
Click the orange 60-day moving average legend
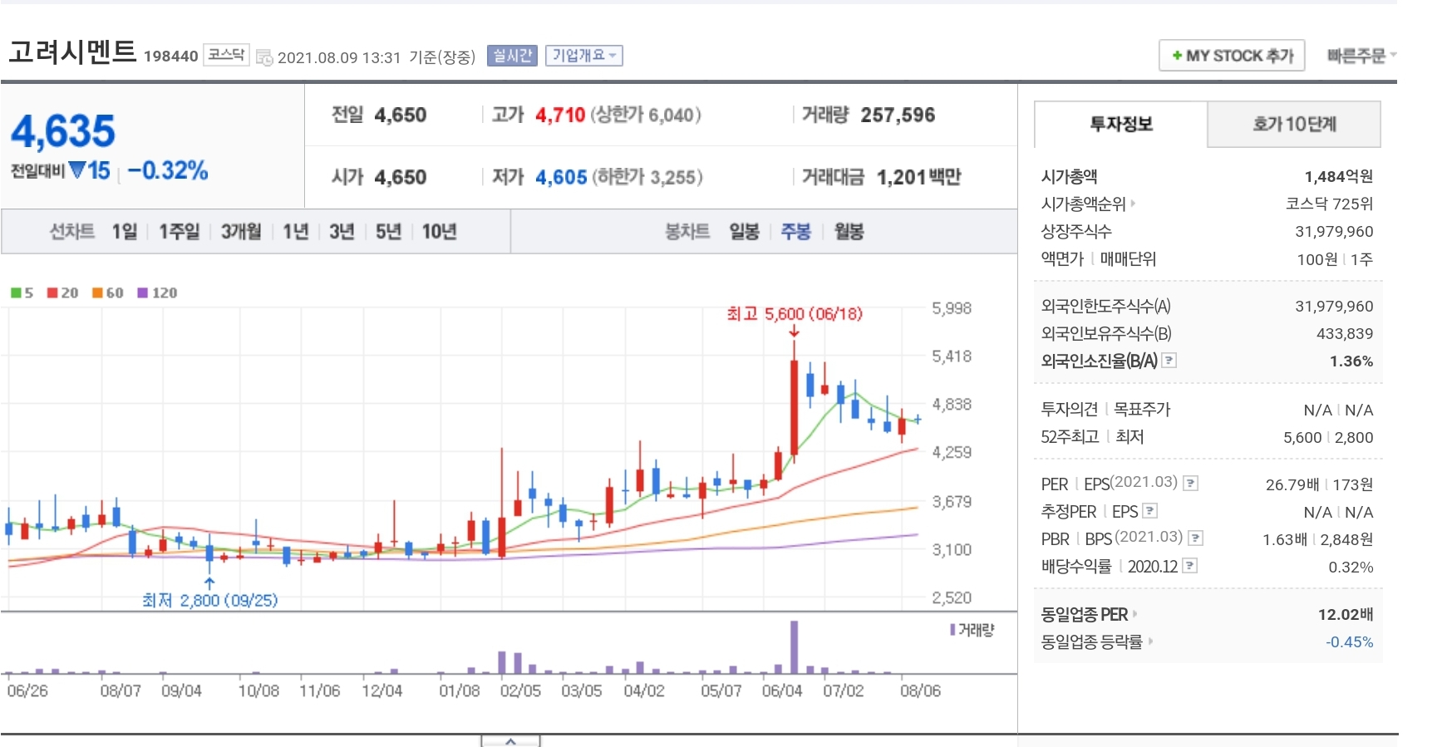pyautogui.click(x=107, y=292)
